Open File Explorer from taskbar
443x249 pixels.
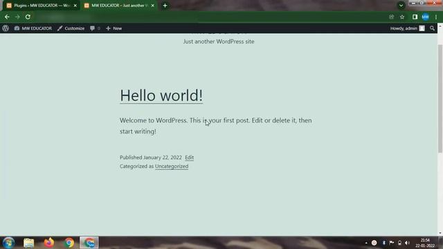pos(28,243)
